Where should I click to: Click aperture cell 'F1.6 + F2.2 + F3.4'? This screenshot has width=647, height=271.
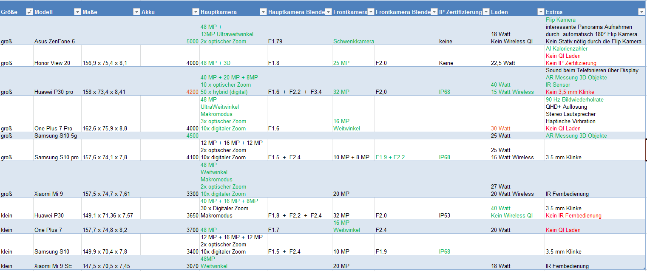pyautogui.click(x=300, y=81)
